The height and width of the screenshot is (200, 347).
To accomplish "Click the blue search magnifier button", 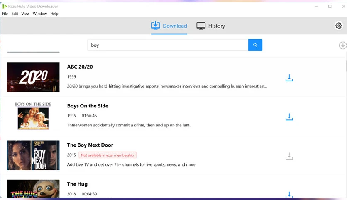I will pyautogui.click(x=255, y=45).
